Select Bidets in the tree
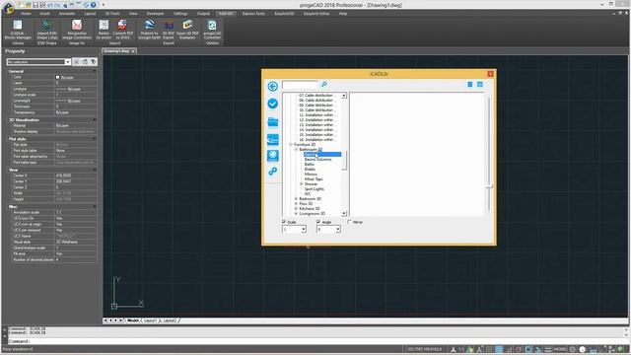The image size is (631, 355). 310,169
